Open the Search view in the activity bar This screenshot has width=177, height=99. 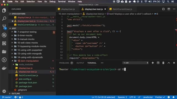4,18
